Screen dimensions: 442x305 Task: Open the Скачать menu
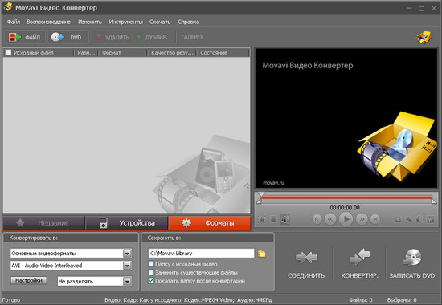[160, 22]
